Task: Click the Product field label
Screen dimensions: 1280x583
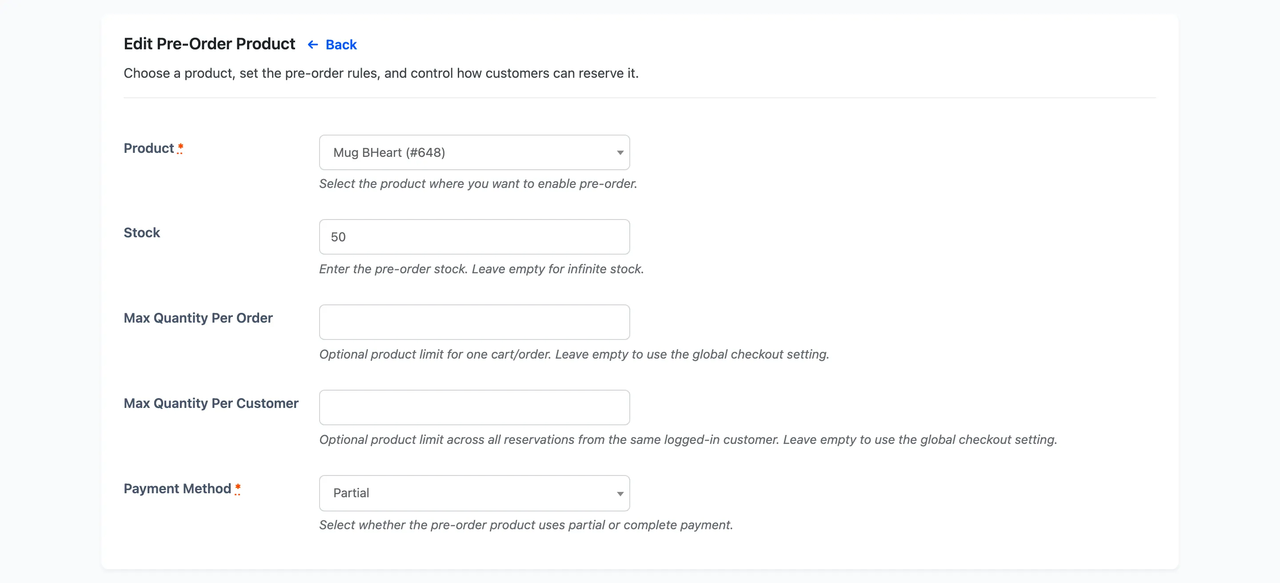Action: [148, 148]
